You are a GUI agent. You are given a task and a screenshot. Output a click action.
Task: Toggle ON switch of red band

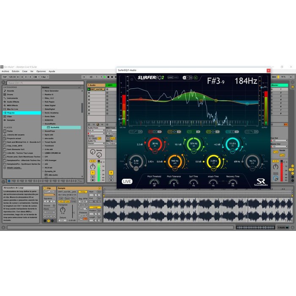tap(159, 132)
